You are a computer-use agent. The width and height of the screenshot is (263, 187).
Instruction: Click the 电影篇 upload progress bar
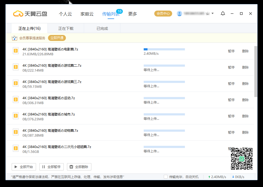pos(164,49)
